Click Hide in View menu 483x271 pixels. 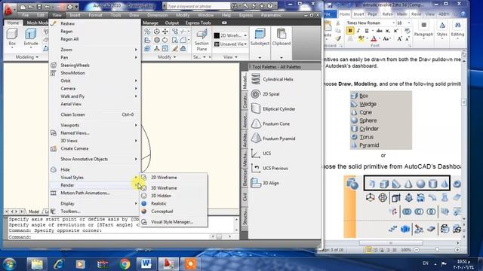[x=95, y=169]
